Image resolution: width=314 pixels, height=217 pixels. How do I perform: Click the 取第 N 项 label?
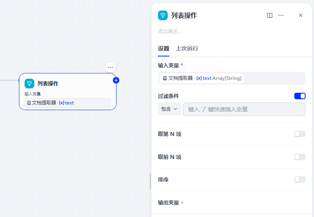[170, 134]
